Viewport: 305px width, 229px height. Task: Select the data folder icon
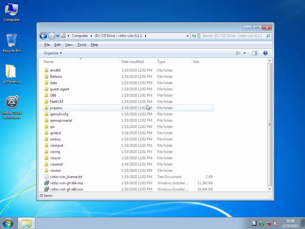[x=46, y=83]
